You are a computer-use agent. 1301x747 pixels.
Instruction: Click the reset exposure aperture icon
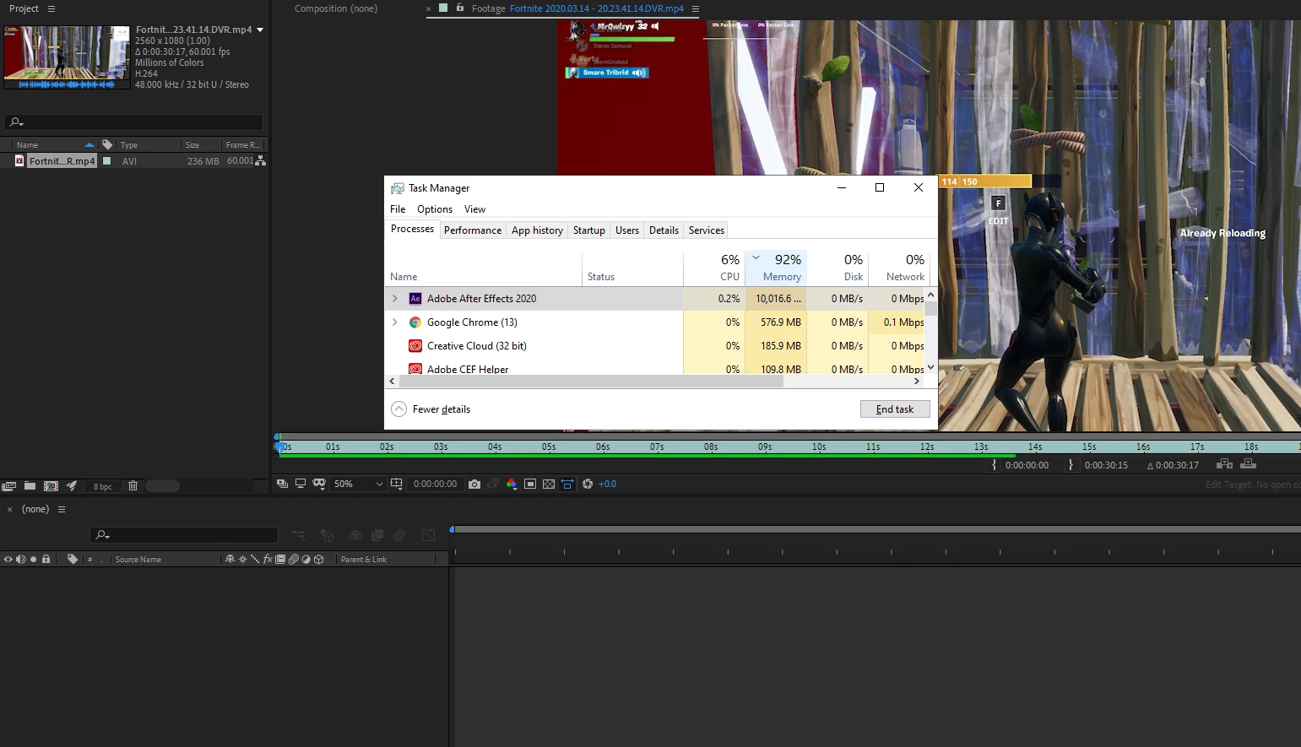(x=588, y=484)
